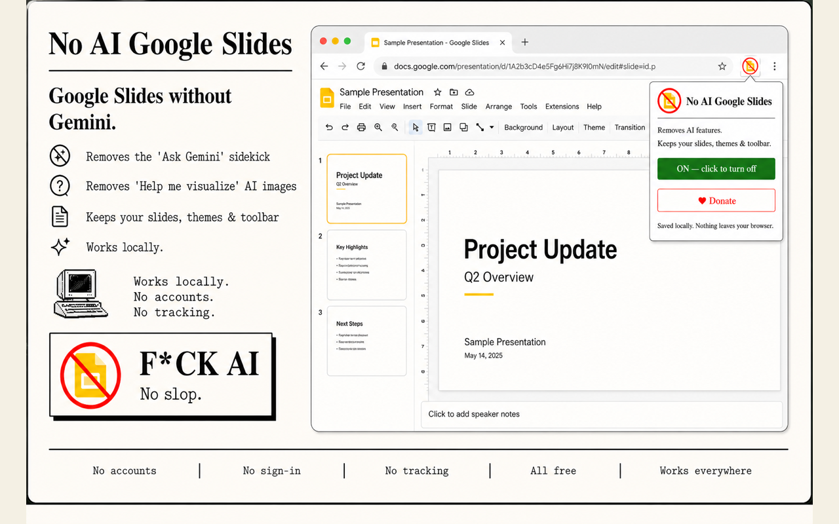Image resolution: width=839 pixels, height=524 pixels.
Task: Click the print icon
Action: (361, 128)
